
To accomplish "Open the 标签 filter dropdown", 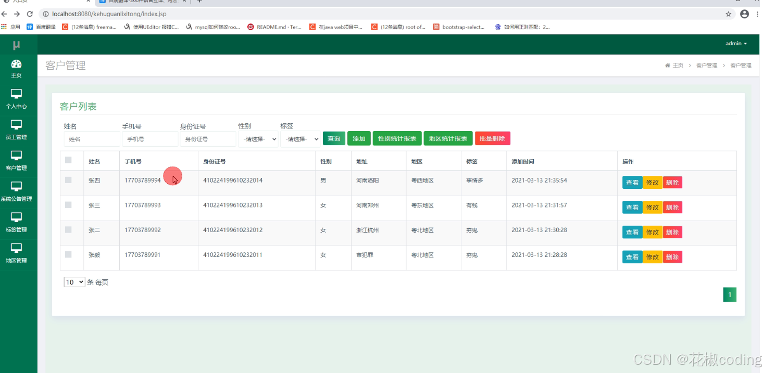I will point(300,139).
